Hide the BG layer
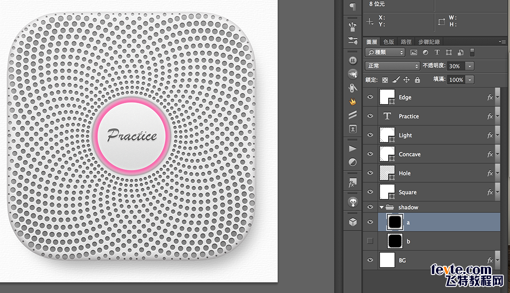 (x=370, y=260)
